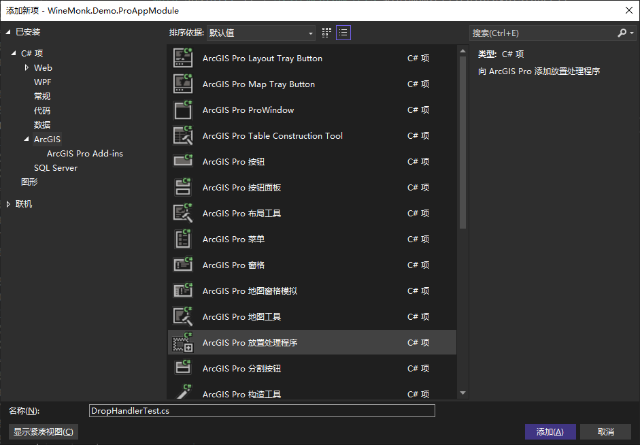Select ArcGIS Pro Map Tray Button text

coord(258,84)
